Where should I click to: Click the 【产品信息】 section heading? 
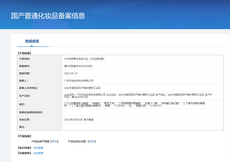point(25,53)
